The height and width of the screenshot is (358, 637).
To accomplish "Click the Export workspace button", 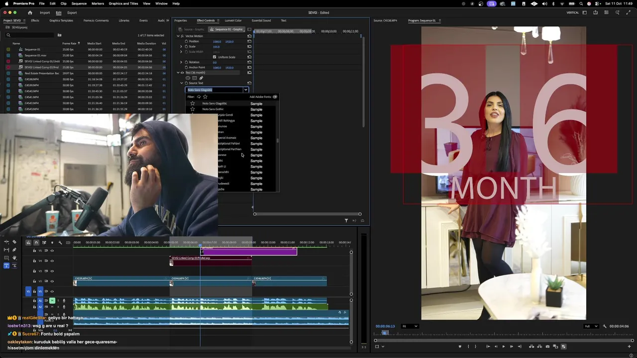I will [72, 12].
